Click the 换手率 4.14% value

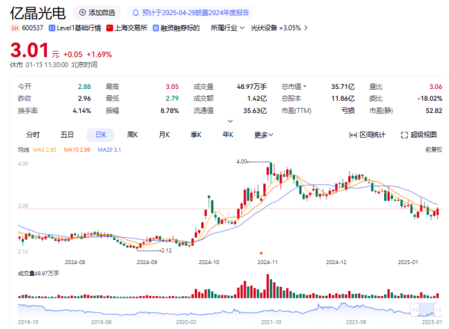tap(82, 110)
